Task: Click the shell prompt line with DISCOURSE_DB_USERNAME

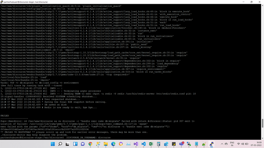Action: point(55,138)
